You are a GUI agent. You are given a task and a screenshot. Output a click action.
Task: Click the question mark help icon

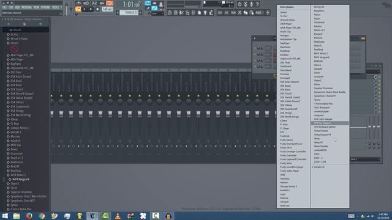click(x=257, y=4)
